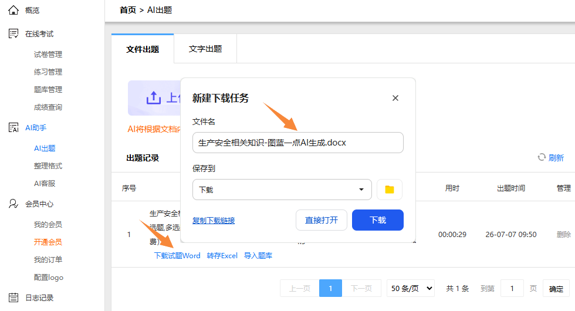Click the blue 下载 button
Viewport: 575px width, 311px height.
click(x=378, y=220)
